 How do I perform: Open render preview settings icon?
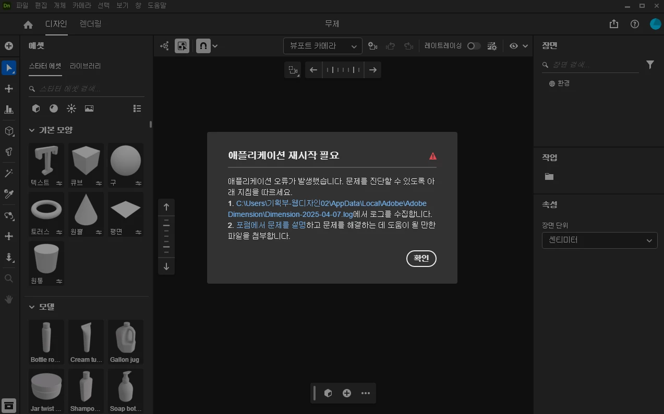pyautogui.click(x=492, y=46)
